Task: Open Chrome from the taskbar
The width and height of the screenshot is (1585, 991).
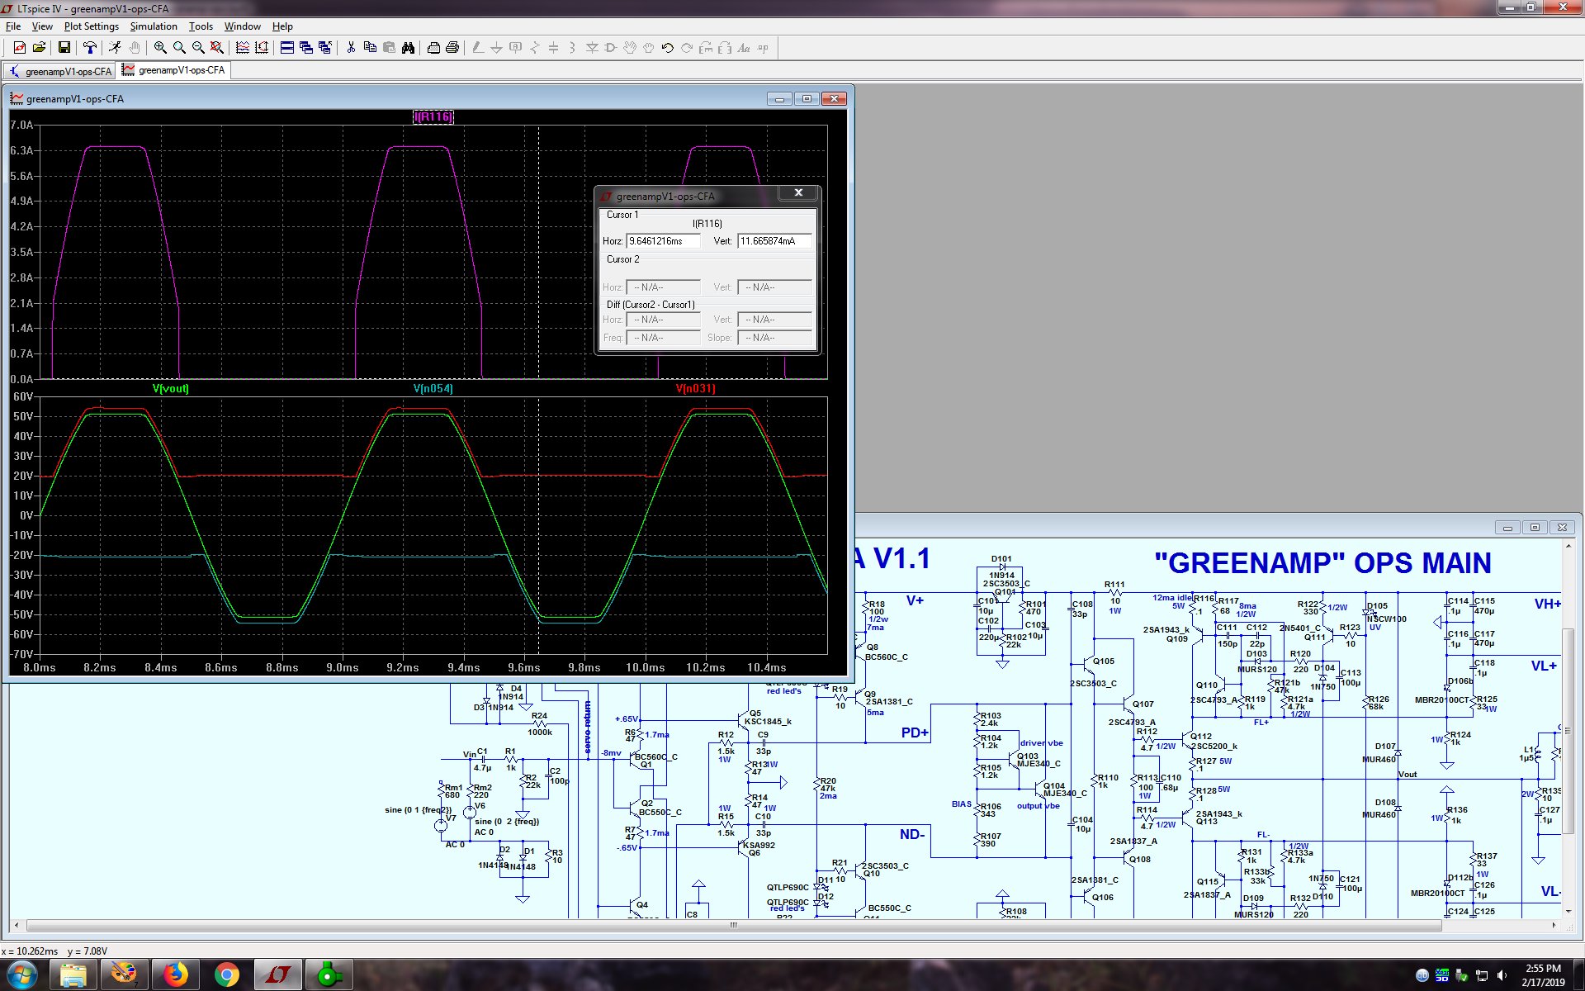Action: (x=226, y=975)
